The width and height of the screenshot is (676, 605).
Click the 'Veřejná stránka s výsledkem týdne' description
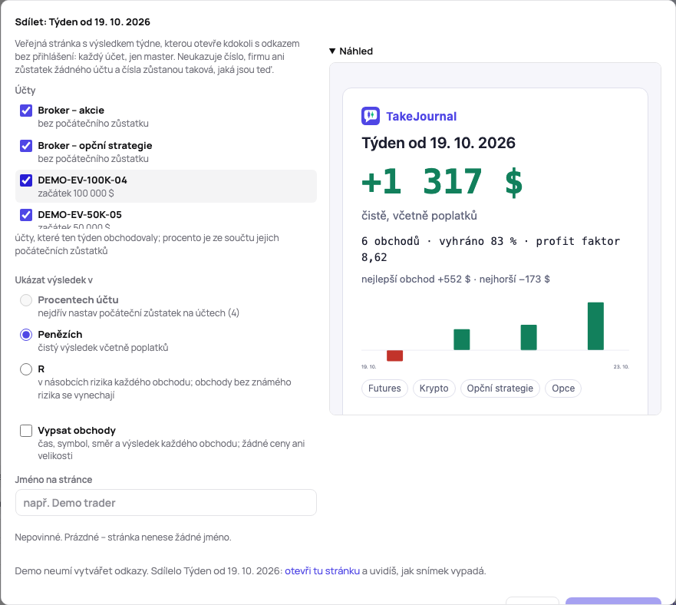click(157, 57)
